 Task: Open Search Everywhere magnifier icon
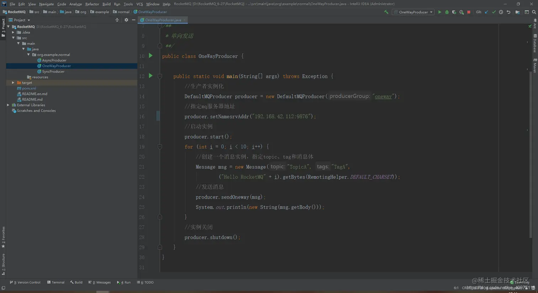click(534, 12)
